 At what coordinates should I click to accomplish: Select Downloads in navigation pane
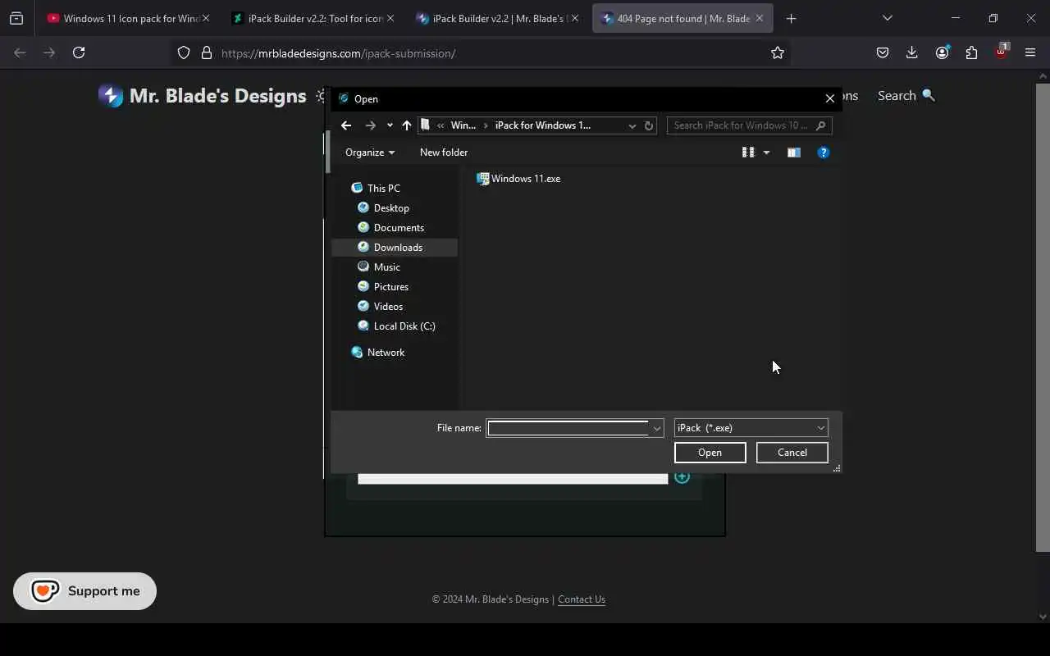tap(395, 248)
